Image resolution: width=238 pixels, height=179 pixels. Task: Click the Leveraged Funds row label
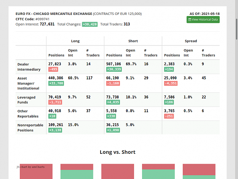(x=26, y=100)
